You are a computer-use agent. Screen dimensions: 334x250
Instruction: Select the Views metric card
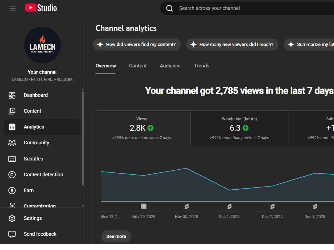click(x=142, y=129)
